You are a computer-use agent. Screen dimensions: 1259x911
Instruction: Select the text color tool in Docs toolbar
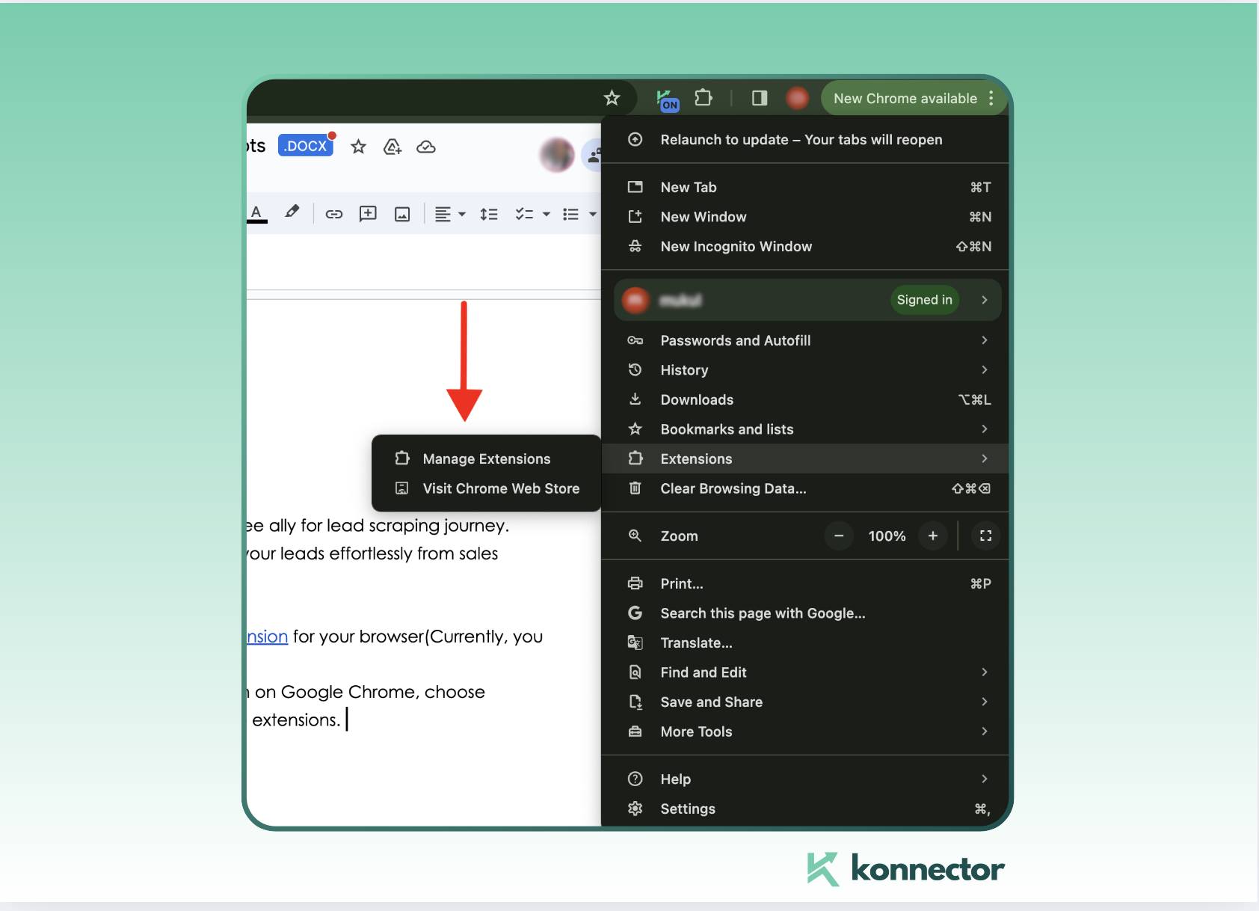click(x=256, y=214)
